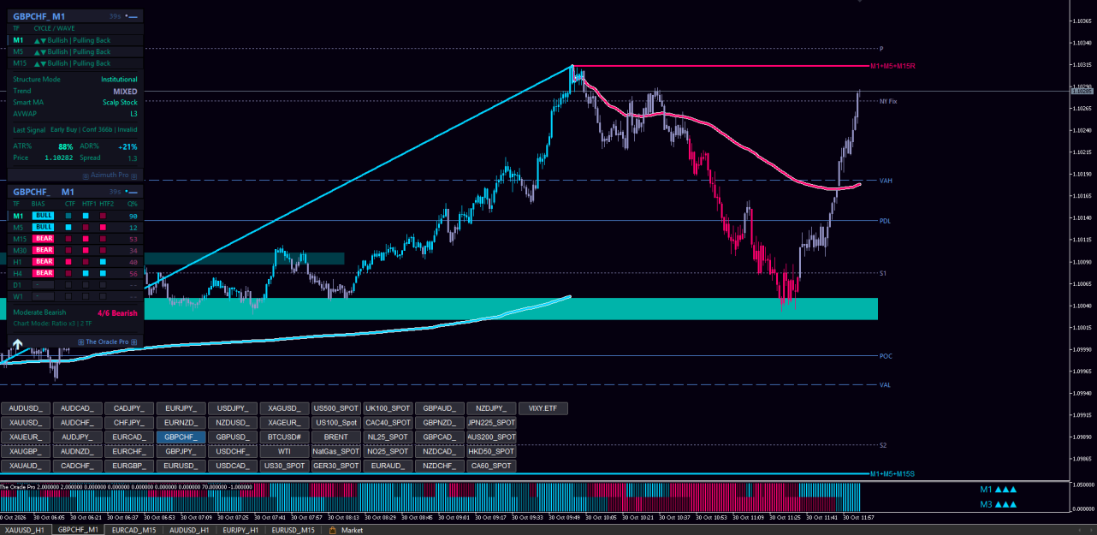Click the shopping bag icon beside Market
1097x535 pixels.
pos(332,530)
